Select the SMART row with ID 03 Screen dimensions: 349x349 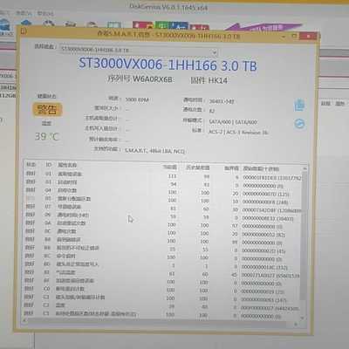[163, 183]
